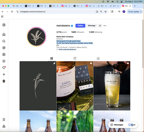Open the beer pouring into glass post
The height and width of the screenshot is (132, 144).
(x=112, y=86)
